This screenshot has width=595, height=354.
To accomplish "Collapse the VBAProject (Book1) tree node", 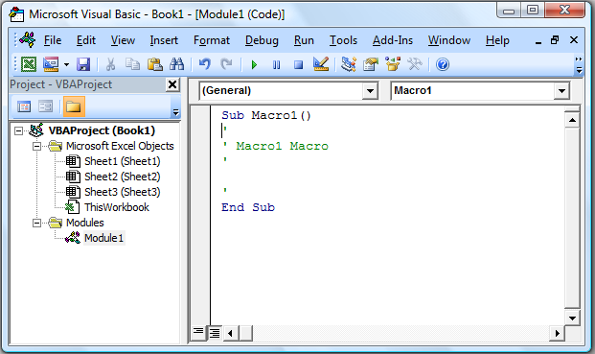I will [x=18, y=130].
